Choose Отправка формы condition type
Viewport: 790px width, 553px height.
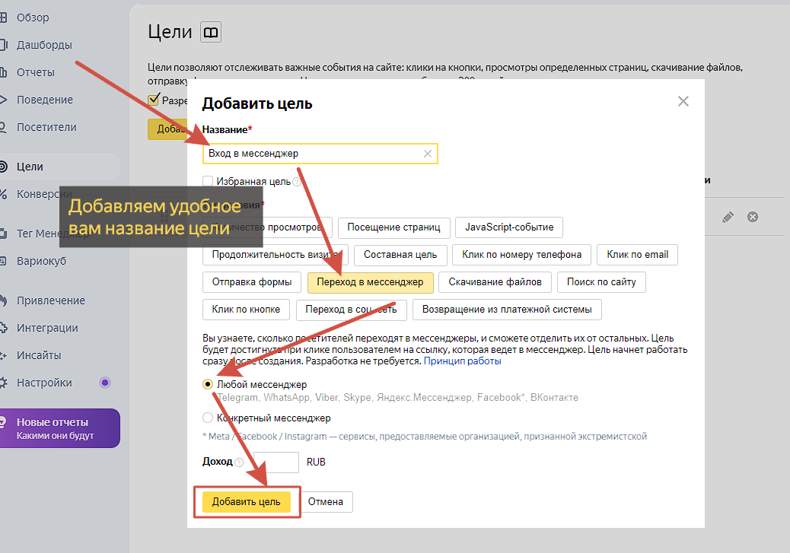pyautogui.click(x=252, y=282)
